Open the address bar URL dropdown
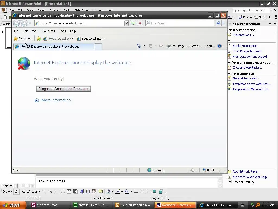The width and height of the screenshot is (278, 209). click(127, 23)
